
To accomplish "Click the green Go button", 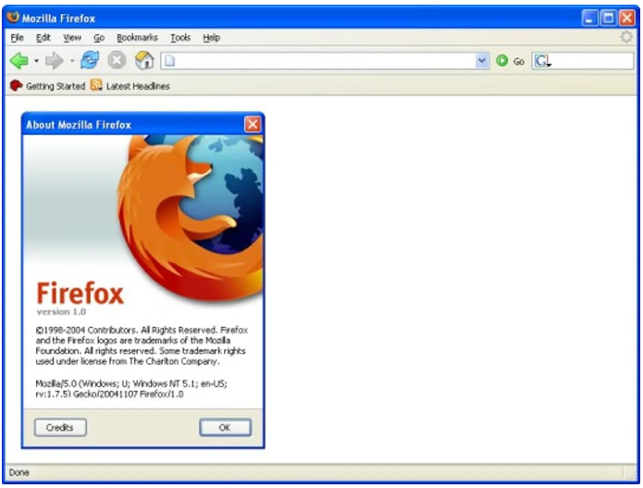I will (510, 61).
